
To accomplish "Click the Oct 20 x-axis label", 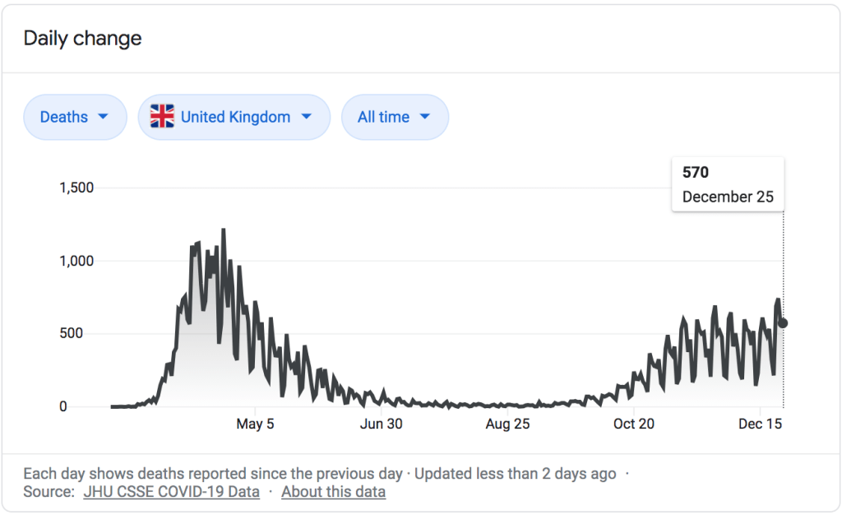I will tap(635, 425).
